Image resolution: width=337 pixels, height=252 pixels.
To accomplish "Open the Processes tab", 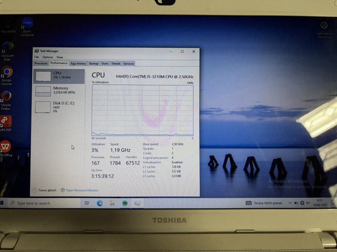I will tap(41, 63).
